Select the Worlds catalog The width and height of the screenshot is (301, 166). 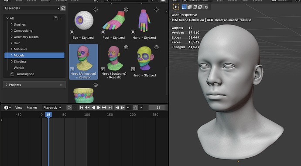click(x=19, y=68)
